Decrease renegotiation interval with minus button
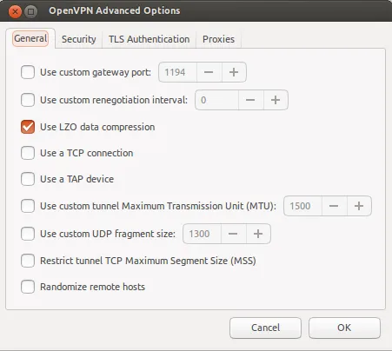The image size is (392, 351). [251, 100]
